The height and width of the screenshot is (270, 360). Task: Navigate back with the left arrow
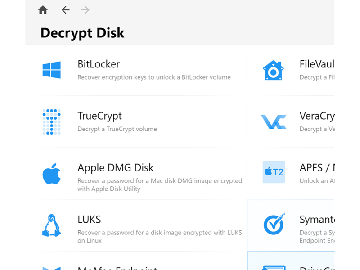(65, 10)
